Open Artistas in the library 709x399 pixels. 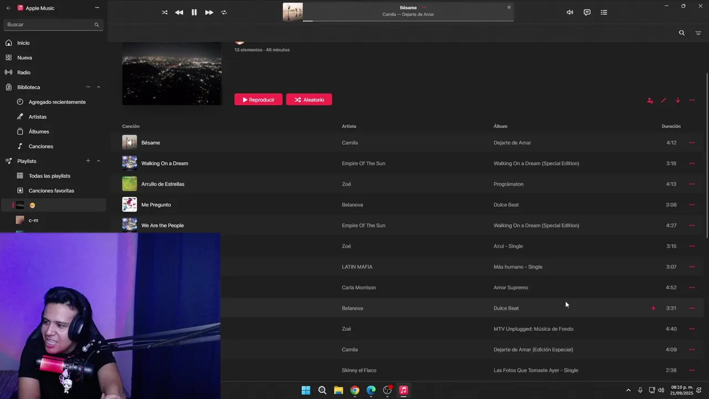coord(38,117)
